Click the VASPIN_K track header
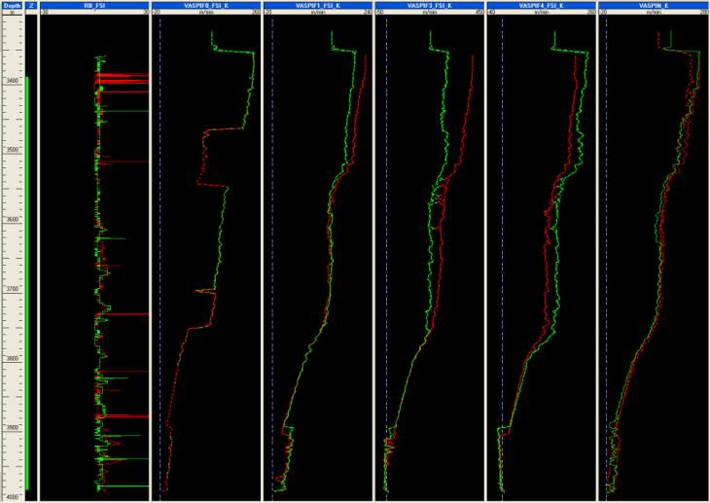The height and width of the screenshot is (503, 710). 652,5
